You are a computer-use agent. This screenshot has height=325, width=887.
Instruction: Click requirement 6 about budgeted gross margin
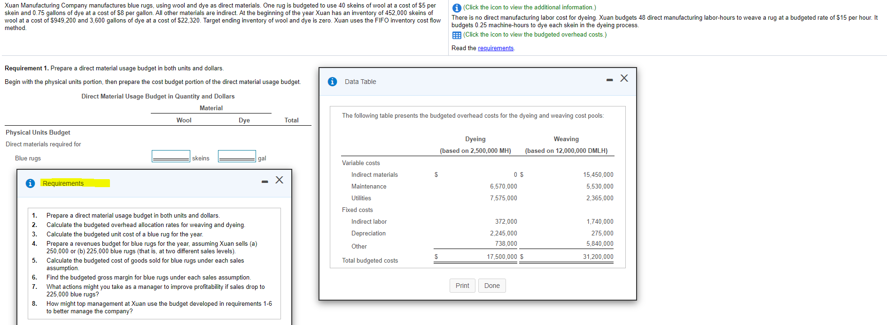[x=149, y=278]
